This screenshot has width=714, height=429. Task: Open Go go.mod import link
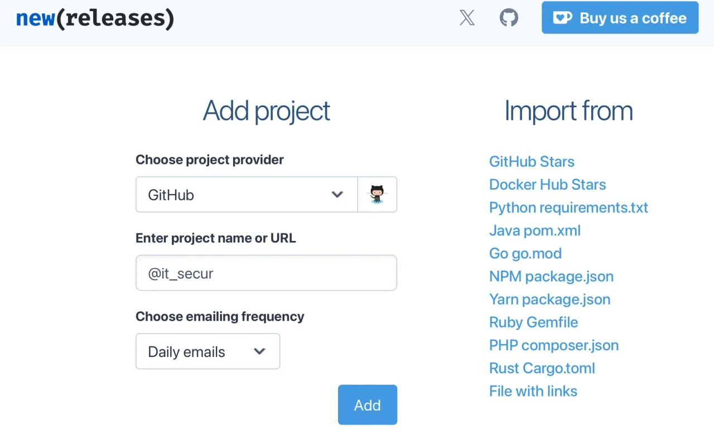(525, 253)
